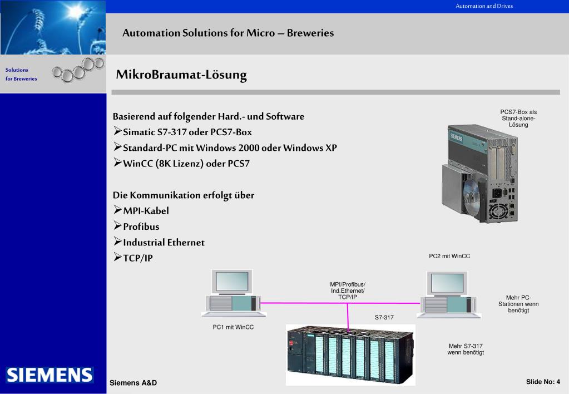This screenshot has height=394, width=569.
Task: Click the 'Profibus' bullet text
Action: (141, 226)
